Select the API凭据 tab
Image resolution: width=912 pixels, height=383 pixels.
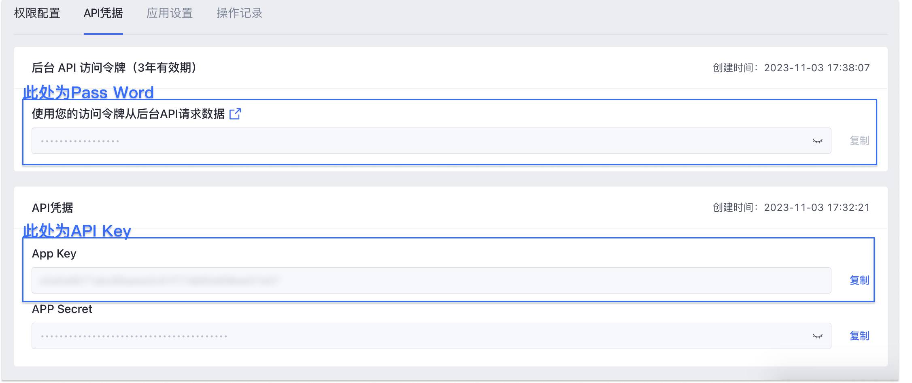(103, 13)
